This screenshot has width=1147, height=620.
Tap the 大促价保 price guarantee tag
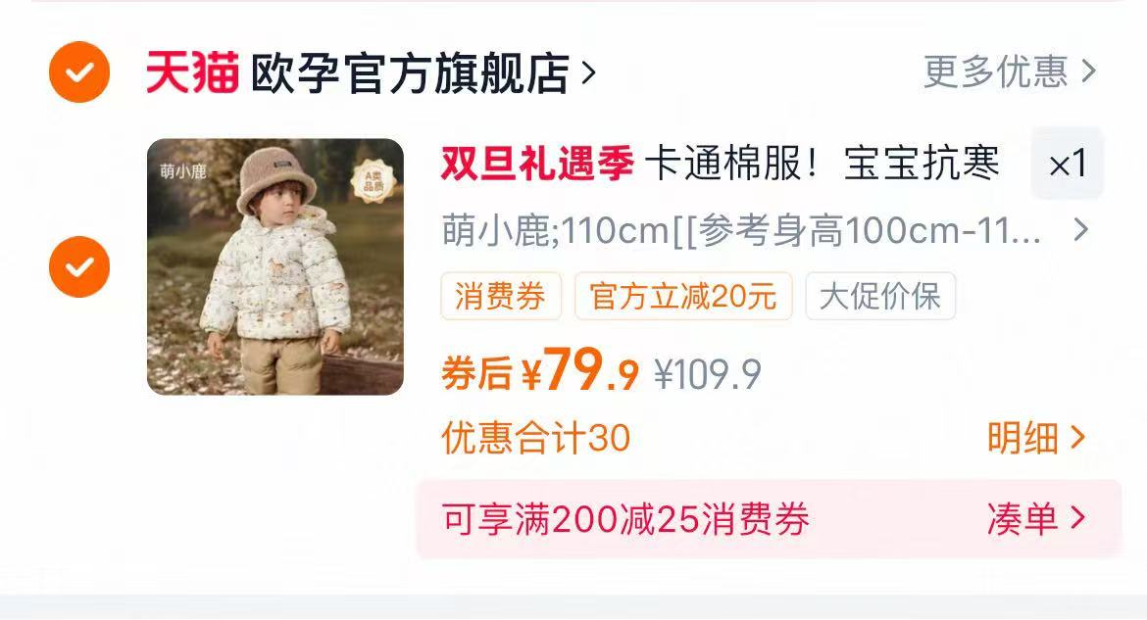880,296
